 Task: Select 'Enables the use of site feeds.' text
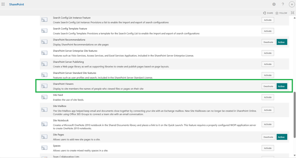click(68, 100)
